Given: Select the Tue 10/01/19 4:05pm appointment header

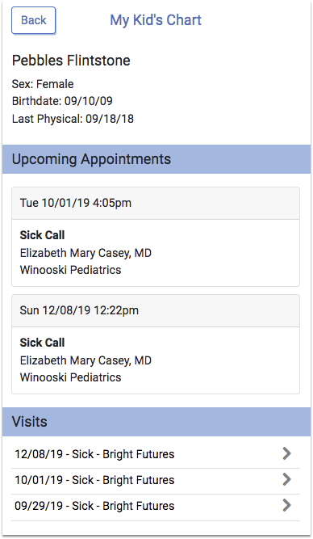Looking at the screenshot, I should 156,203.
